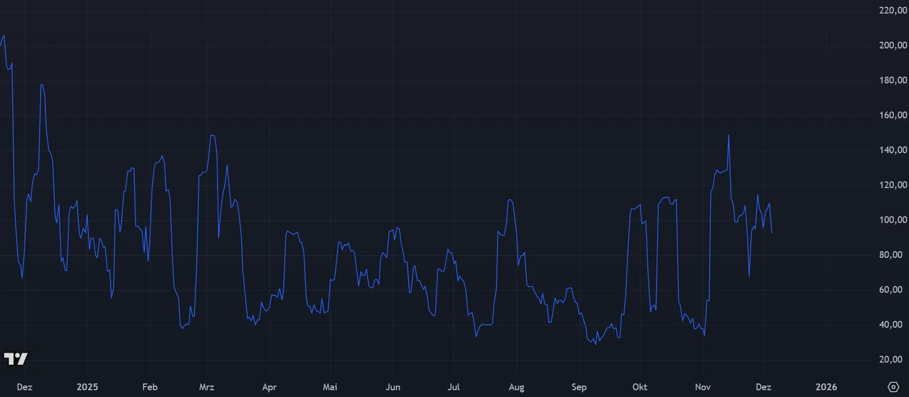Select the Feb label on time axis
The image size is (909, 397).
pos(150,387)
